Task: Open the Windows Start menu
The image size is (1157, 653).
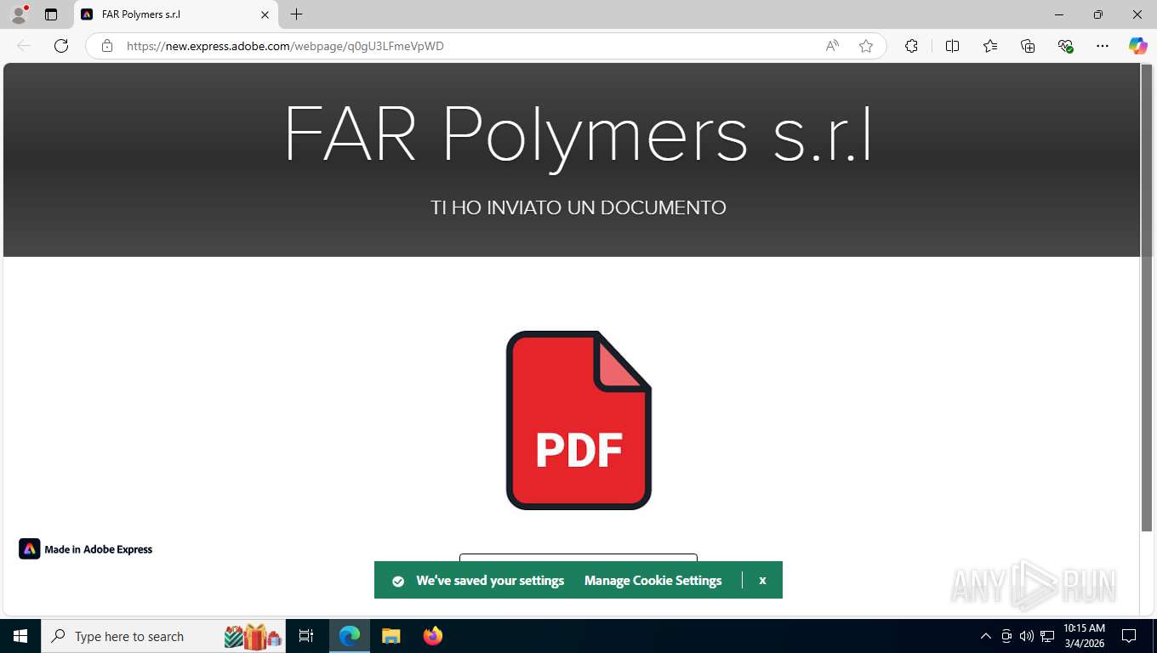Action: [x=20, y=636]
